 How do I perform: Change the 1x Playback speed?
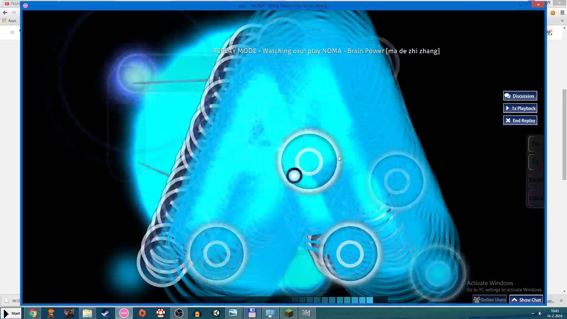[x=520, y=108]
